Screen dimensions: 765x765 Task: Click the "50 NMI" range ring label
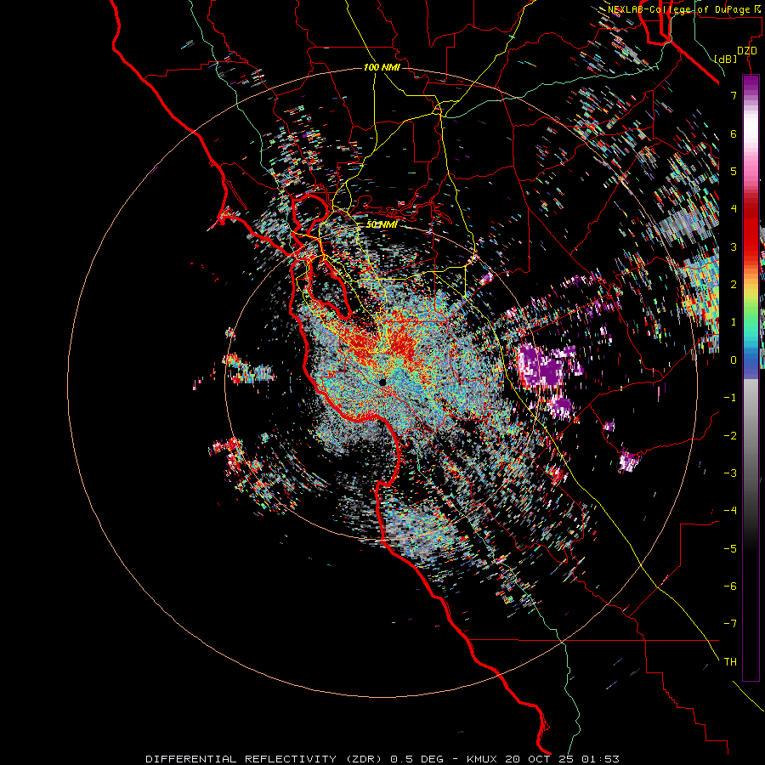[x=382, y=224]
